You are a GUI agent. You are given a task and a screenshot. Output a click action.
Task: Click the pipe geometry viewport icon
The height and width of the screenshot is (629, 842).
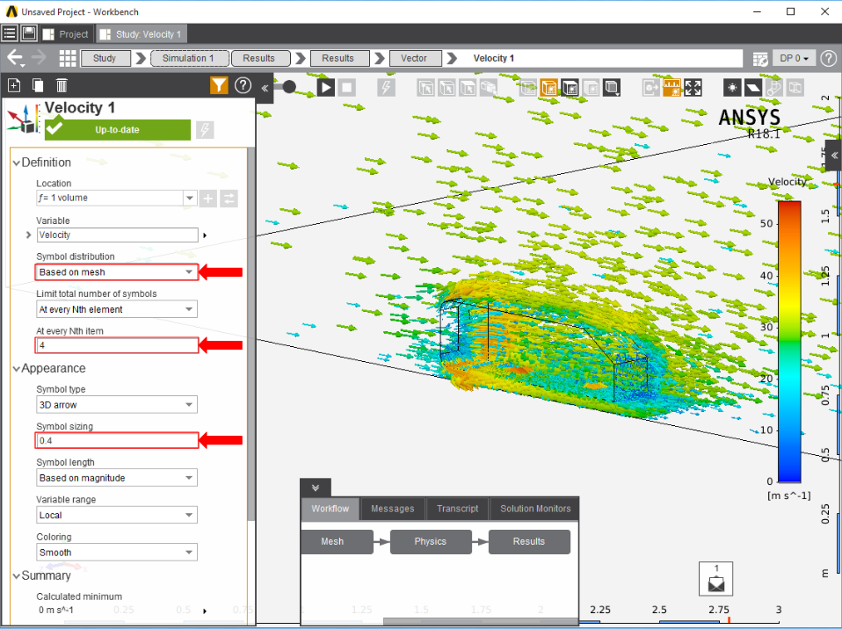(773, 88)
